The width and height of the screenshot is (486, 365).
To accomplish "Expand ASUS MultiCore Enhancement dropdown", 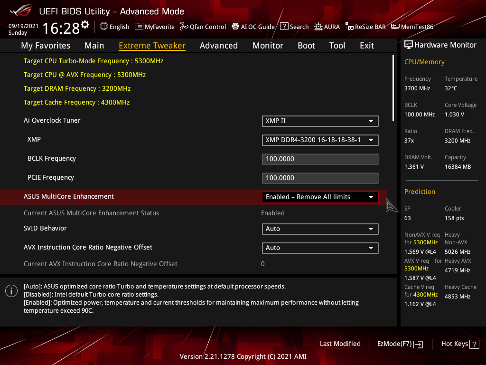I will [320, 197].
